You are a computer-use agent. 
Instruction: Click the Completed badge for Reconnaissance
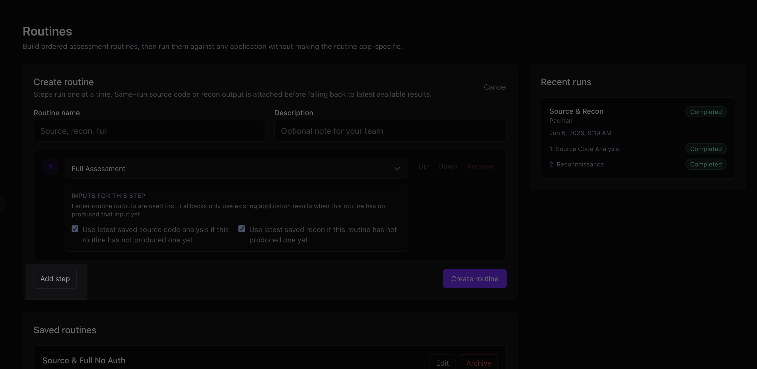tap(706, 164)
